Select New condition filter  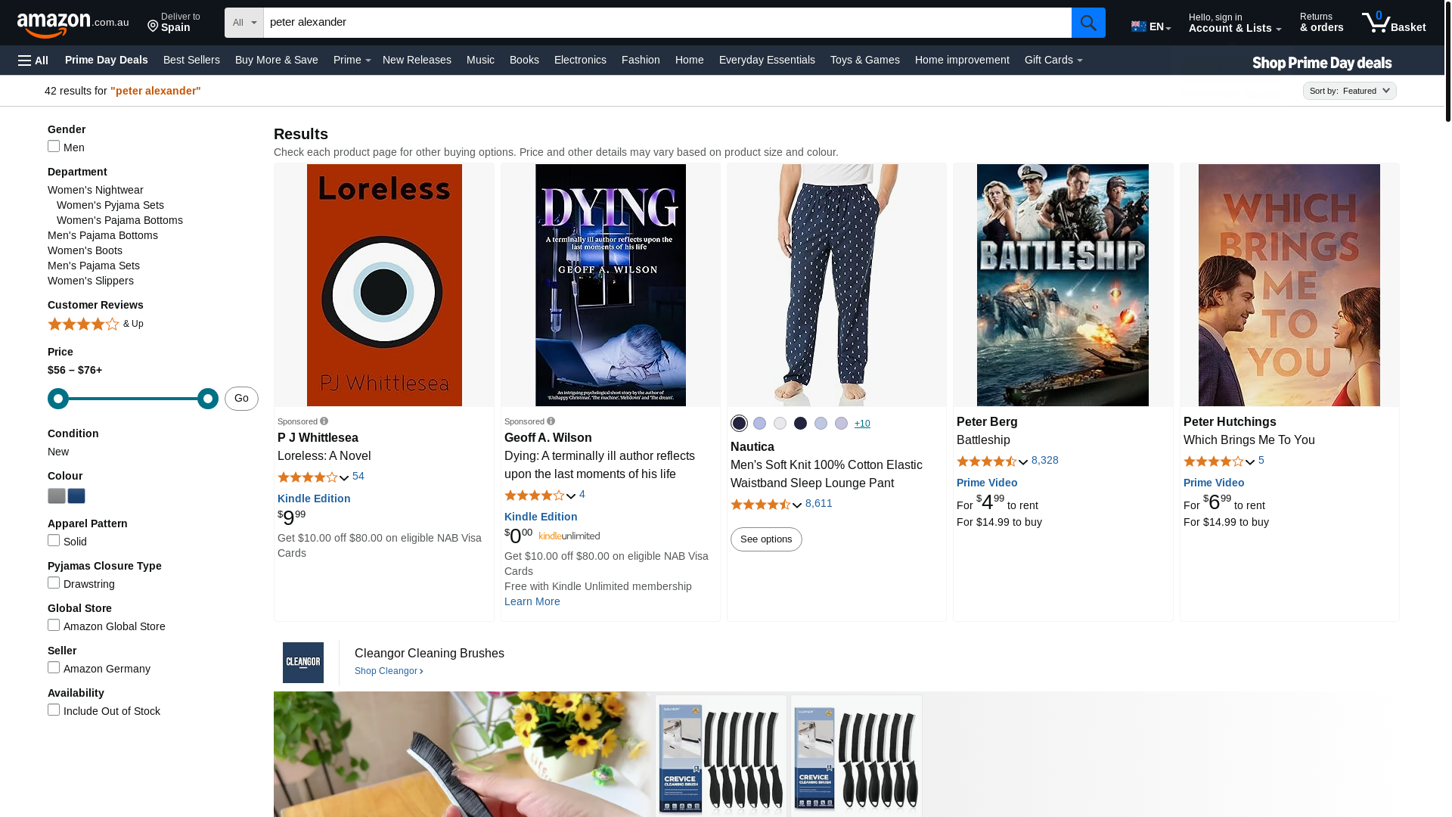click(x=58, y=452)
